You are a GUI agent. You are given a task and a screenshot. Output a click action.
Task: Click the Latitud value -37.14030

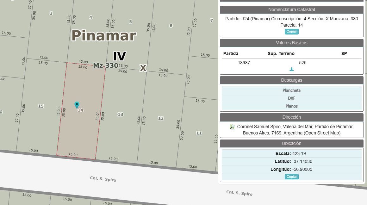[x=302, y=161]
